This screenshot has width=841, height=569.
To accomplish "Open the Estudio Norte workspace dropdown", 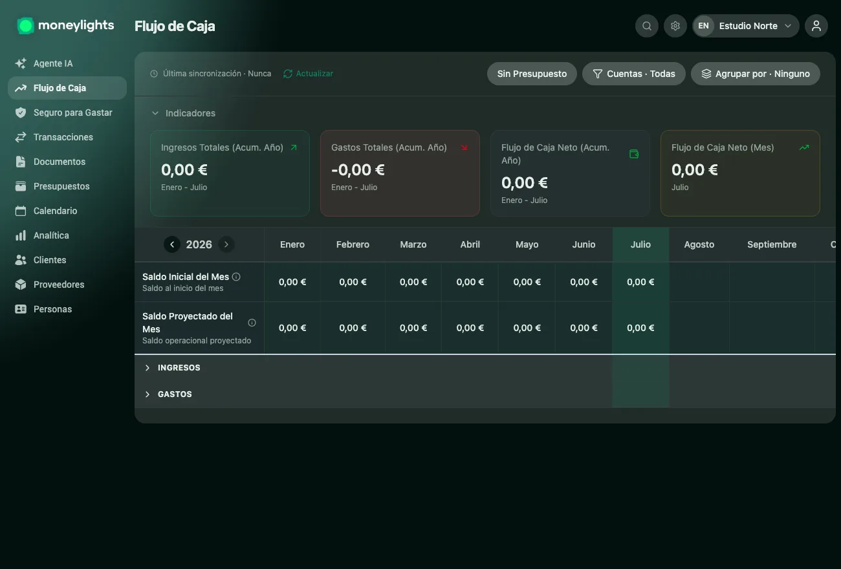I will click(x=746, y=26).
